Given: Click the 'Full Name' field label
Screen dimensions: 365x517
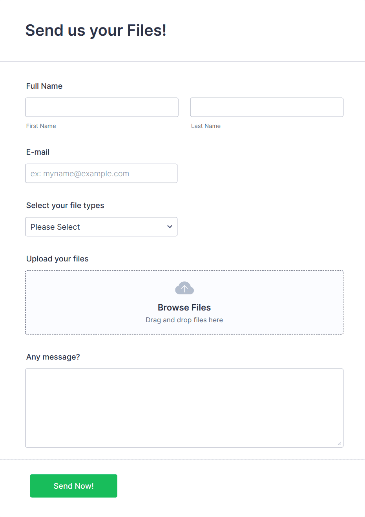Looking at the screenshot, I should pos(44,86).
